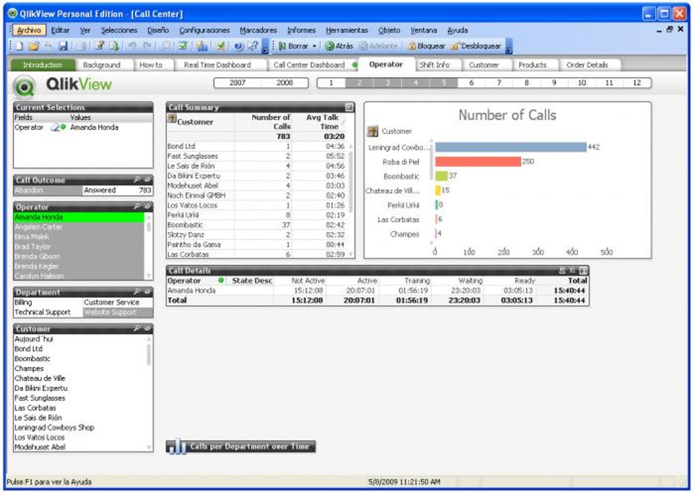Open the Marcadores menu

tap(258, 30)
